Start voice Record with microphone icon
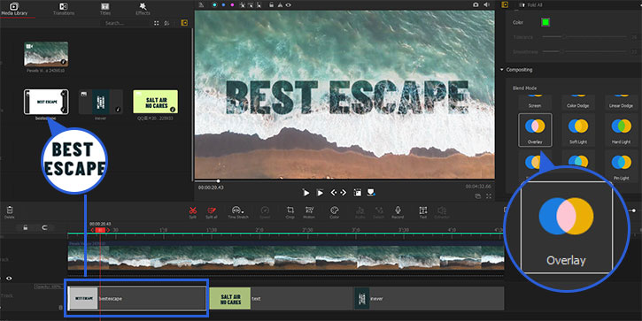 click(398, 212)
